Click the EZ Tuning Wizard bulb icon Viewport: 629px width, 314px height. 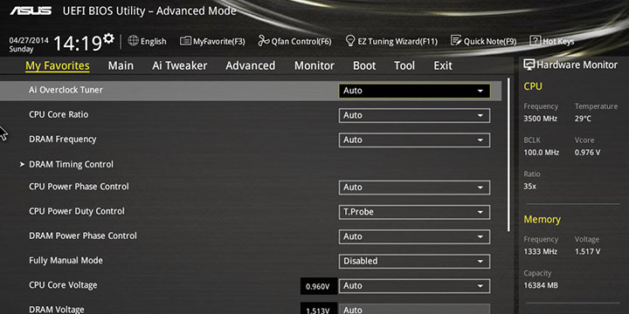(350, 41)
